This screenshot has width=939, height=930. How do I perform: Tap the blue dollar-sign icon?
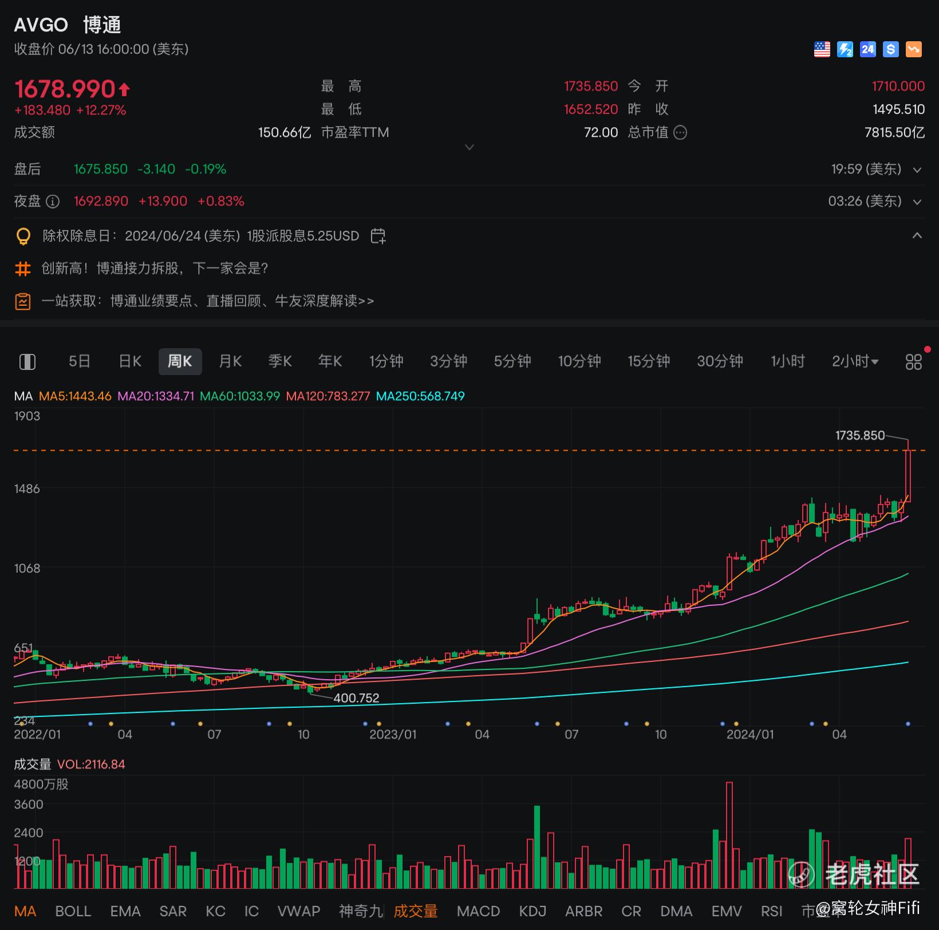pyautogui.click(x=890, y=49)
